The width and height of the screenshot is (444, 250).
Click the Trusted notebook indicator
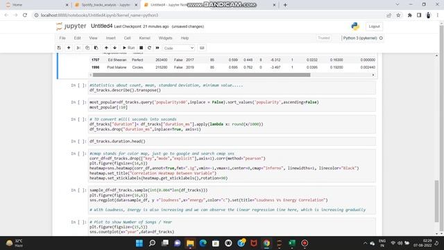[x=324, y=38]
